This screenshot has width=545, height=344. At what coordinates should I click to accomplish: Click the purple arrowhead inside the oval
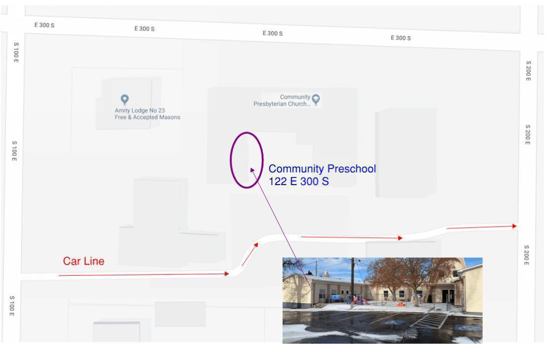pyautogui.click(x=253, y=171)
